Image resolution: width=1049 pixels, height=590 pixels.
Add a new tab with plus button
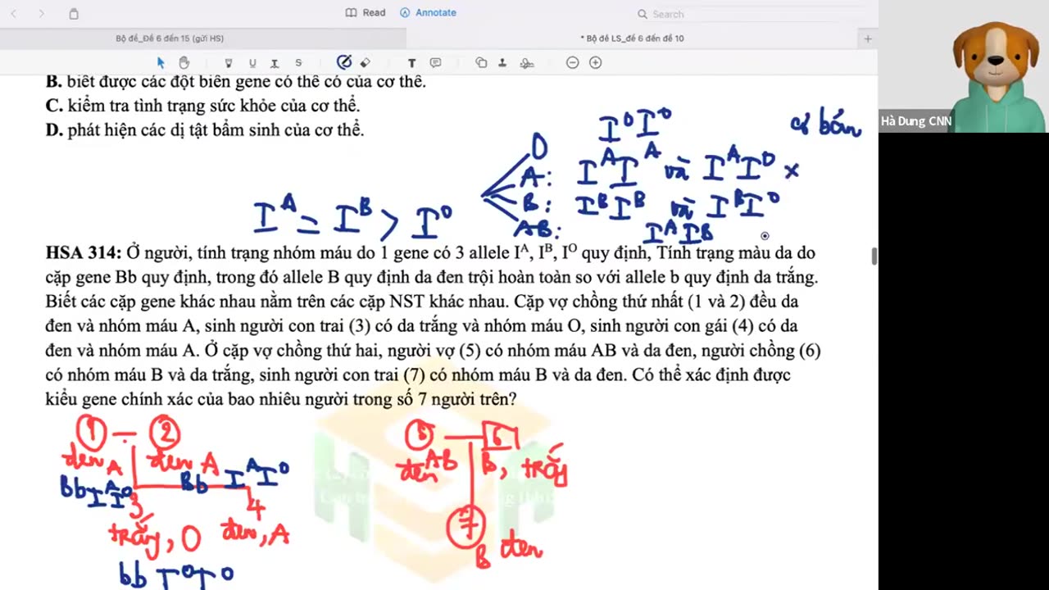tap(868, 39)
